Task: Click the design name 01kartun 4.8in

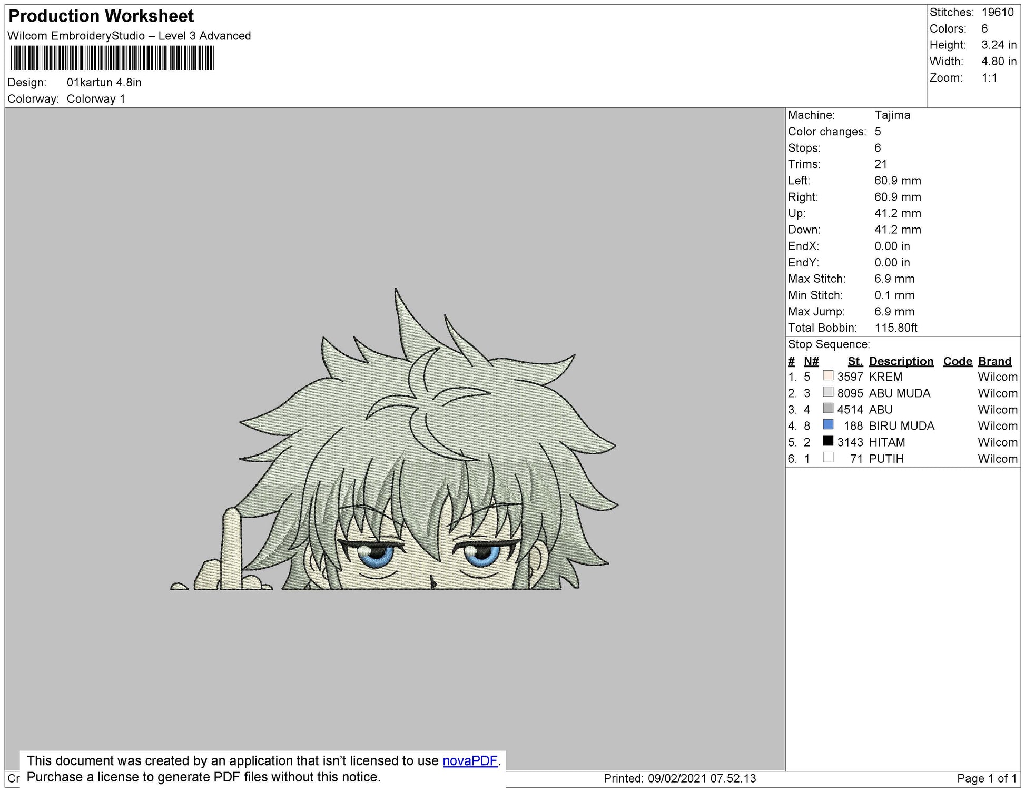Action: tap(104, 83)
